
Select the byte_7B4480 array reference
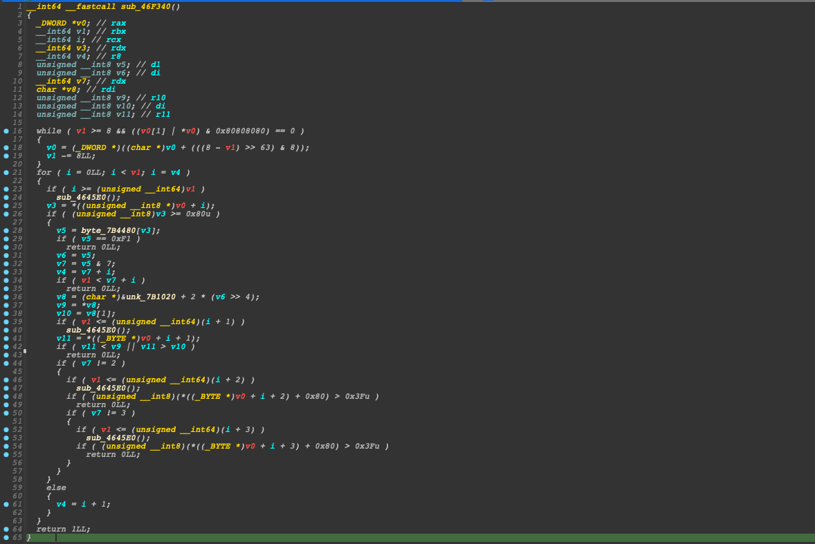(110, 231)
